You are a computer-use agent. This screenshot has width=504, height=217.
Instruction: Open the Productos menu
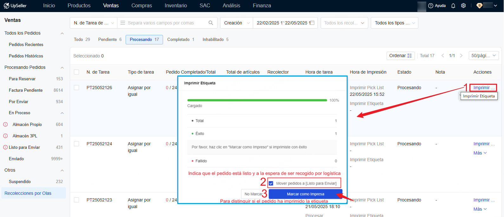pyautogui.click(x=79, y=6)
